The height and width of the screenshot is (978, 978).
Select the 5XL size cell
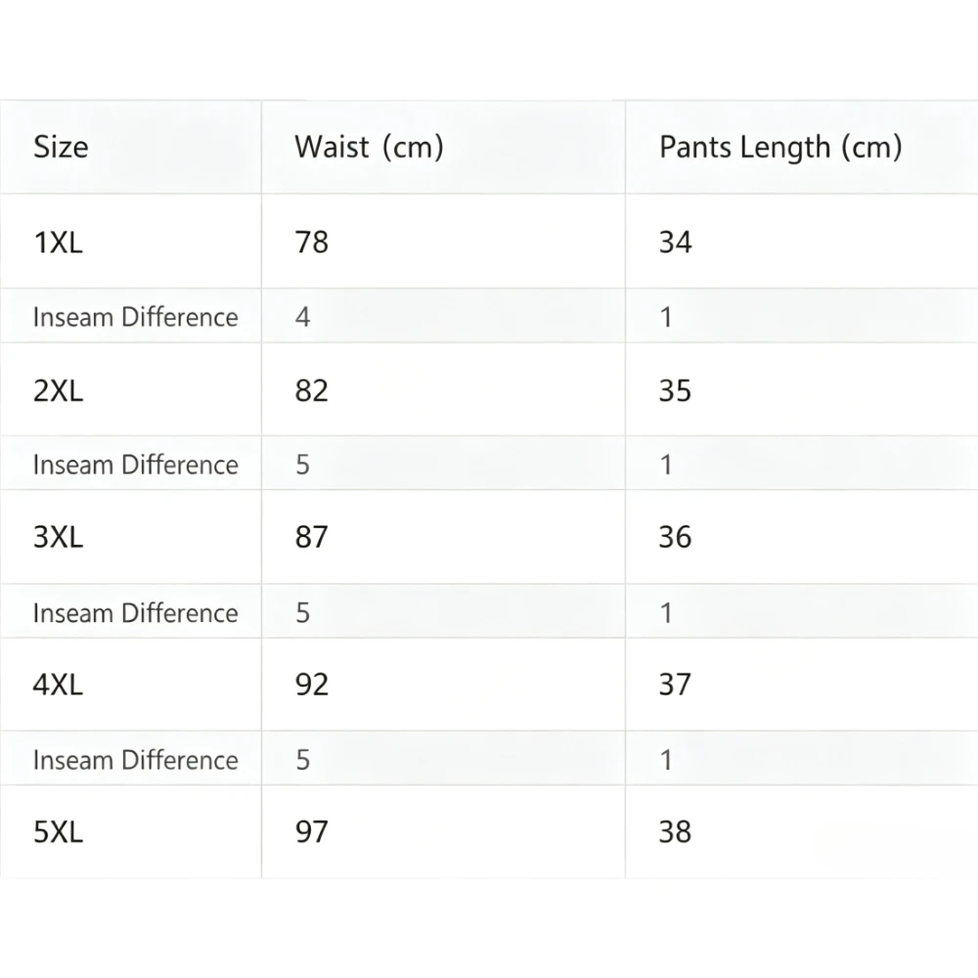click(58, 831)
